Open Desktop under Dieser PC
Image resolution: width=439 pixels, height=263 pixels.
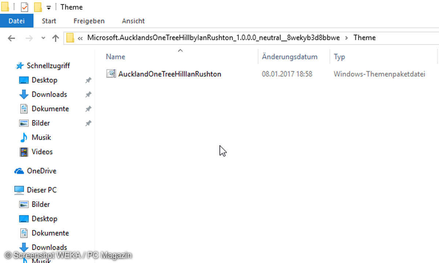[44, 218]
